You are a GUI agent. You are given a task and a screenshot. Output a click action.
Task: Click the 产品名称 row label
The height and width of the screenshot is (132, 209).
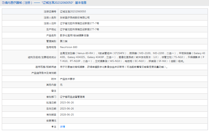[51, 35]
